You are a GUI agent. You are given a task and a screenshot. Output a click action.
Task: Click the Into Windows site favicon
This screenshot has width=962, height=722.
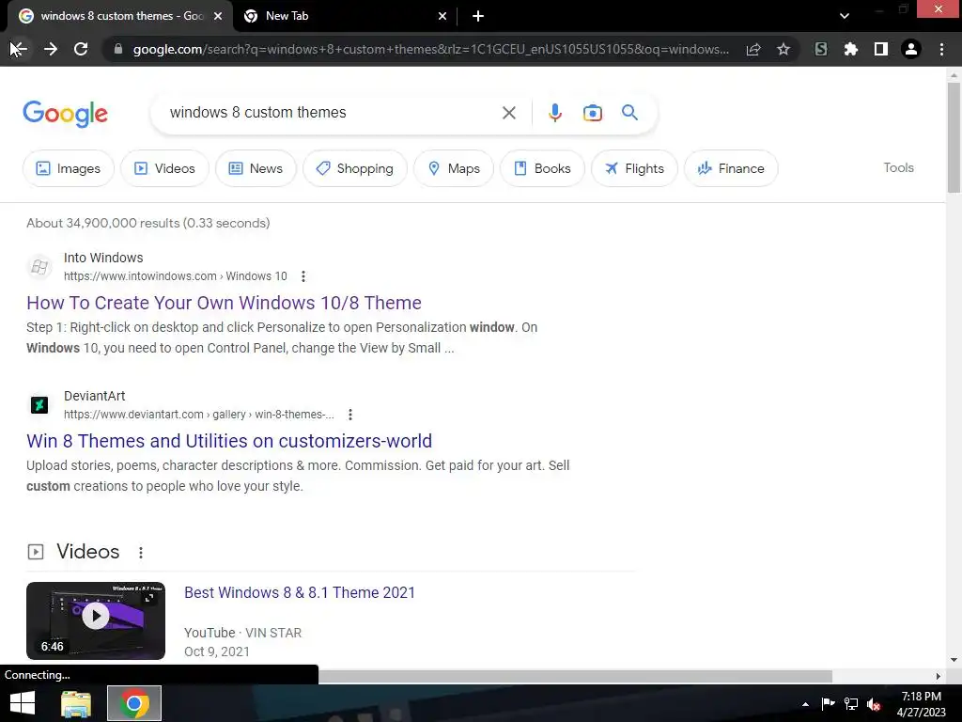tap(39, 267)
